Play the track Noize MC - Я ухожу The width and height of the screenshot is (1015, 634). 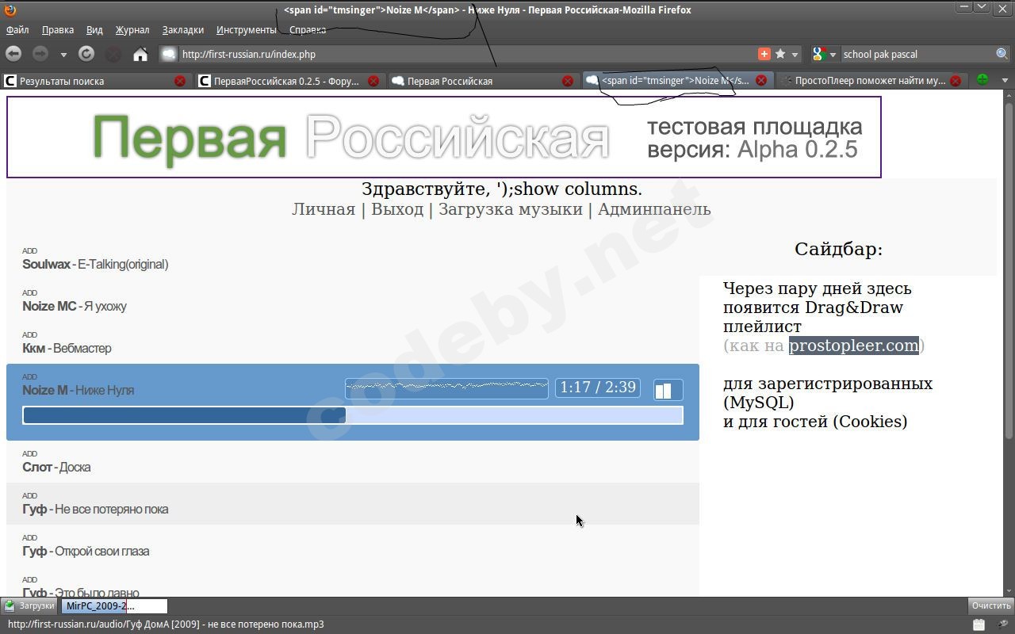coord(75,307)
